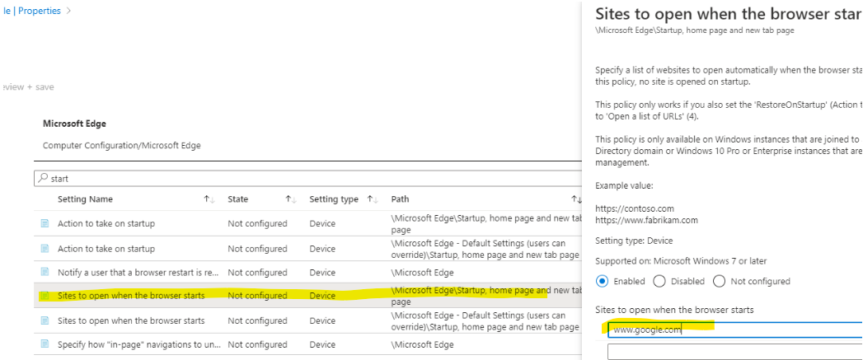
Task: Select the Enabled radio button
Action: coord(602,281)
